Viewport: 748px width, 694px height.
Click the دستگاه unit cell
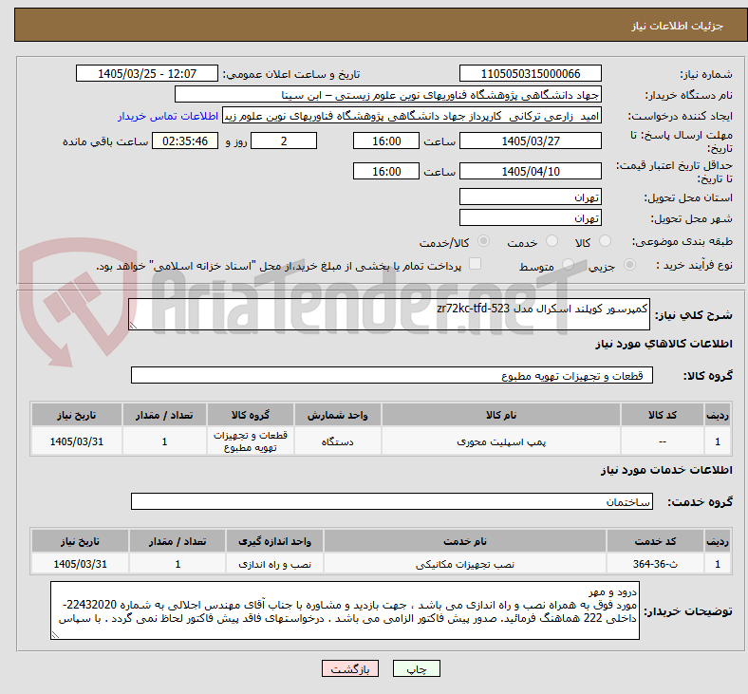click(337, 441)
